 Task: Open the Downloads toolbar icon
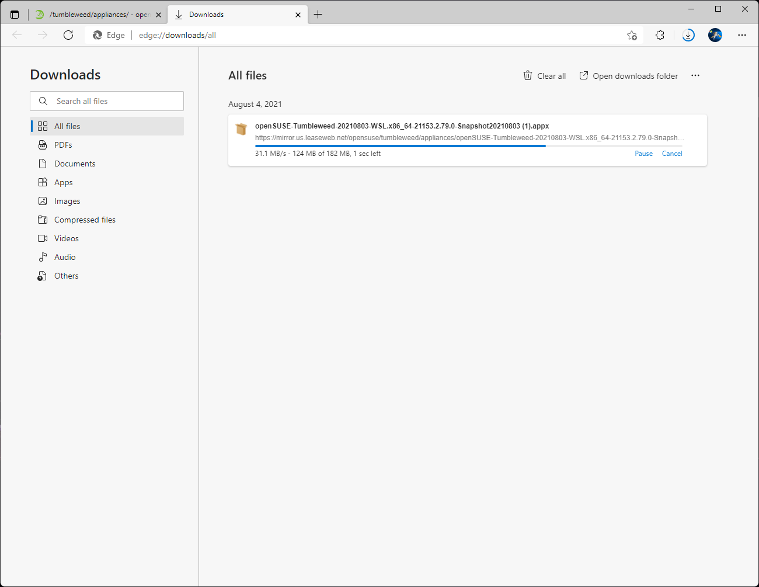point(688,35)
